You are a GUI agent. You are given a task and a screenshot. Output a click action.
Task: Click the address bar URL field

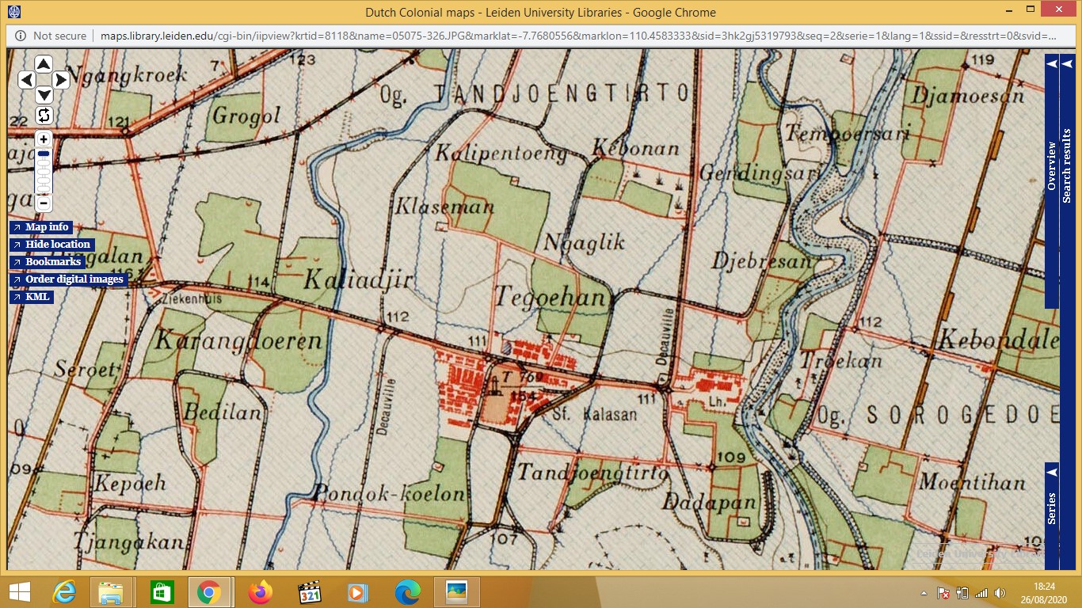(578, 36)
